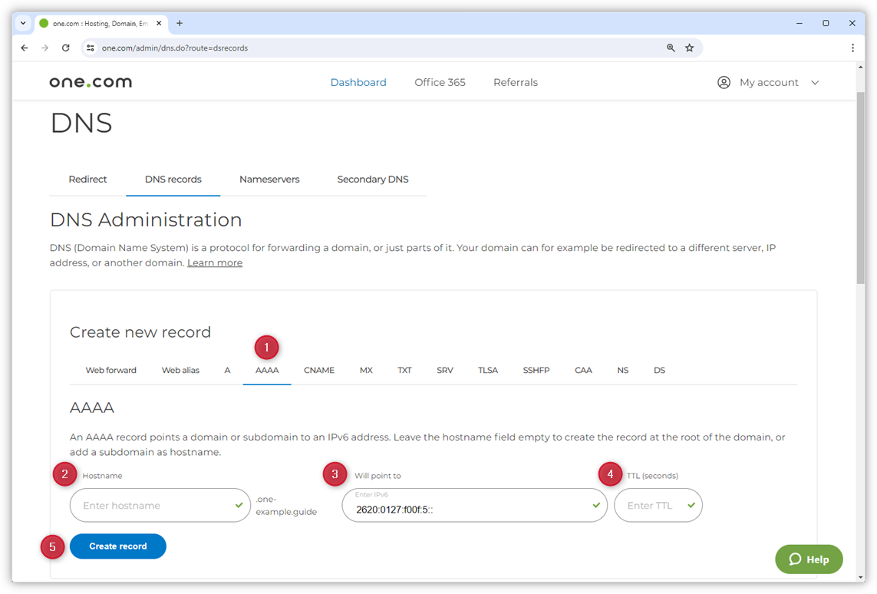Screen dimensions: 877x594
Task: Click the Enter hostname input field
Action: pos(153,505)
